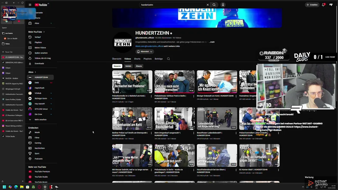338x190 pixels.
Task: Open Microsoft Edge from taskbar
Action: click(16, 187)
